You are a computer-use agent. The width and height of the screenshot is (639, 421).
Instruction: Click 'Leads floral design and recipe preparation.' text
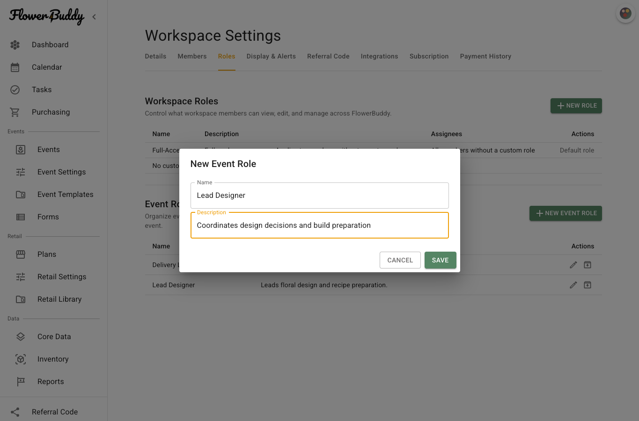tap(324, 285)
